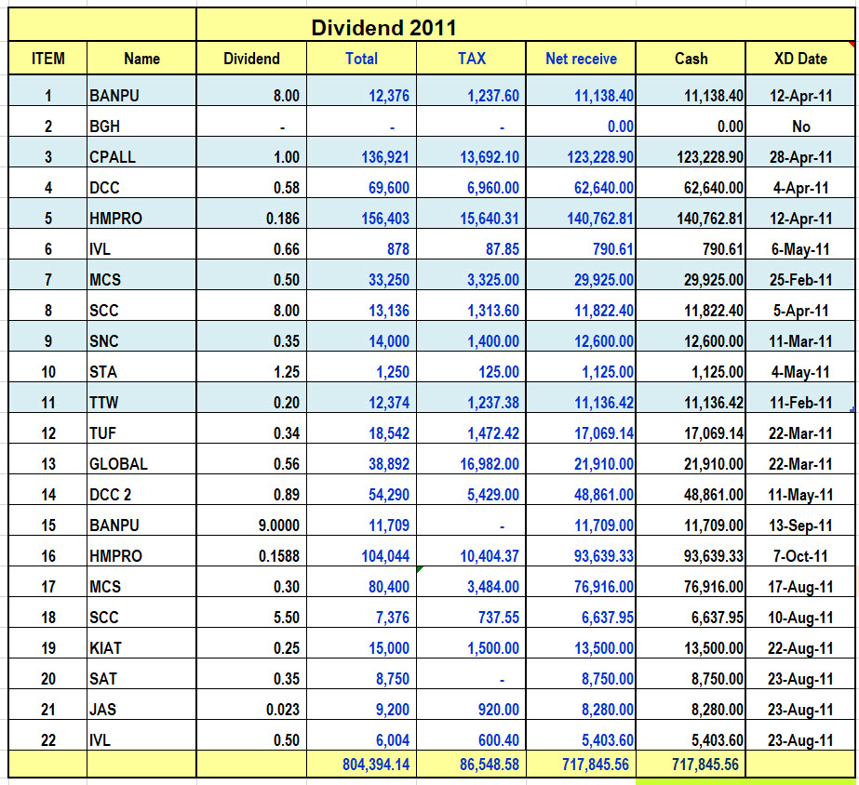859x785 pixels.
Task: Select TAX cell 16,982.00
Action: click(x=471, y=459)
